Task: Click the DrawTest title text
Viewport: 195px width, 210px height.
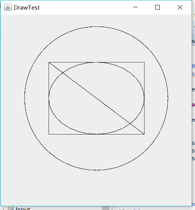Action: 27,8
